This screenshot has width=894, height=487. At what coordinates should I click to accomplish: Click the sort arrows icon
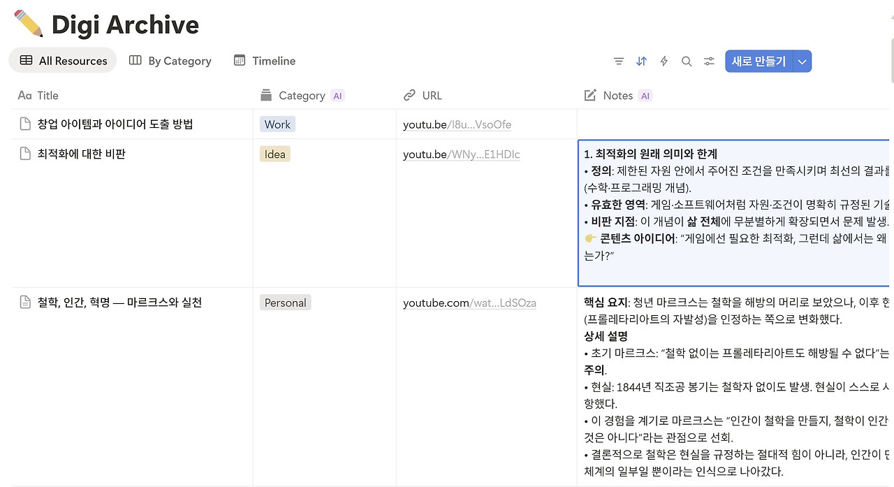click(x=641, y=61)
